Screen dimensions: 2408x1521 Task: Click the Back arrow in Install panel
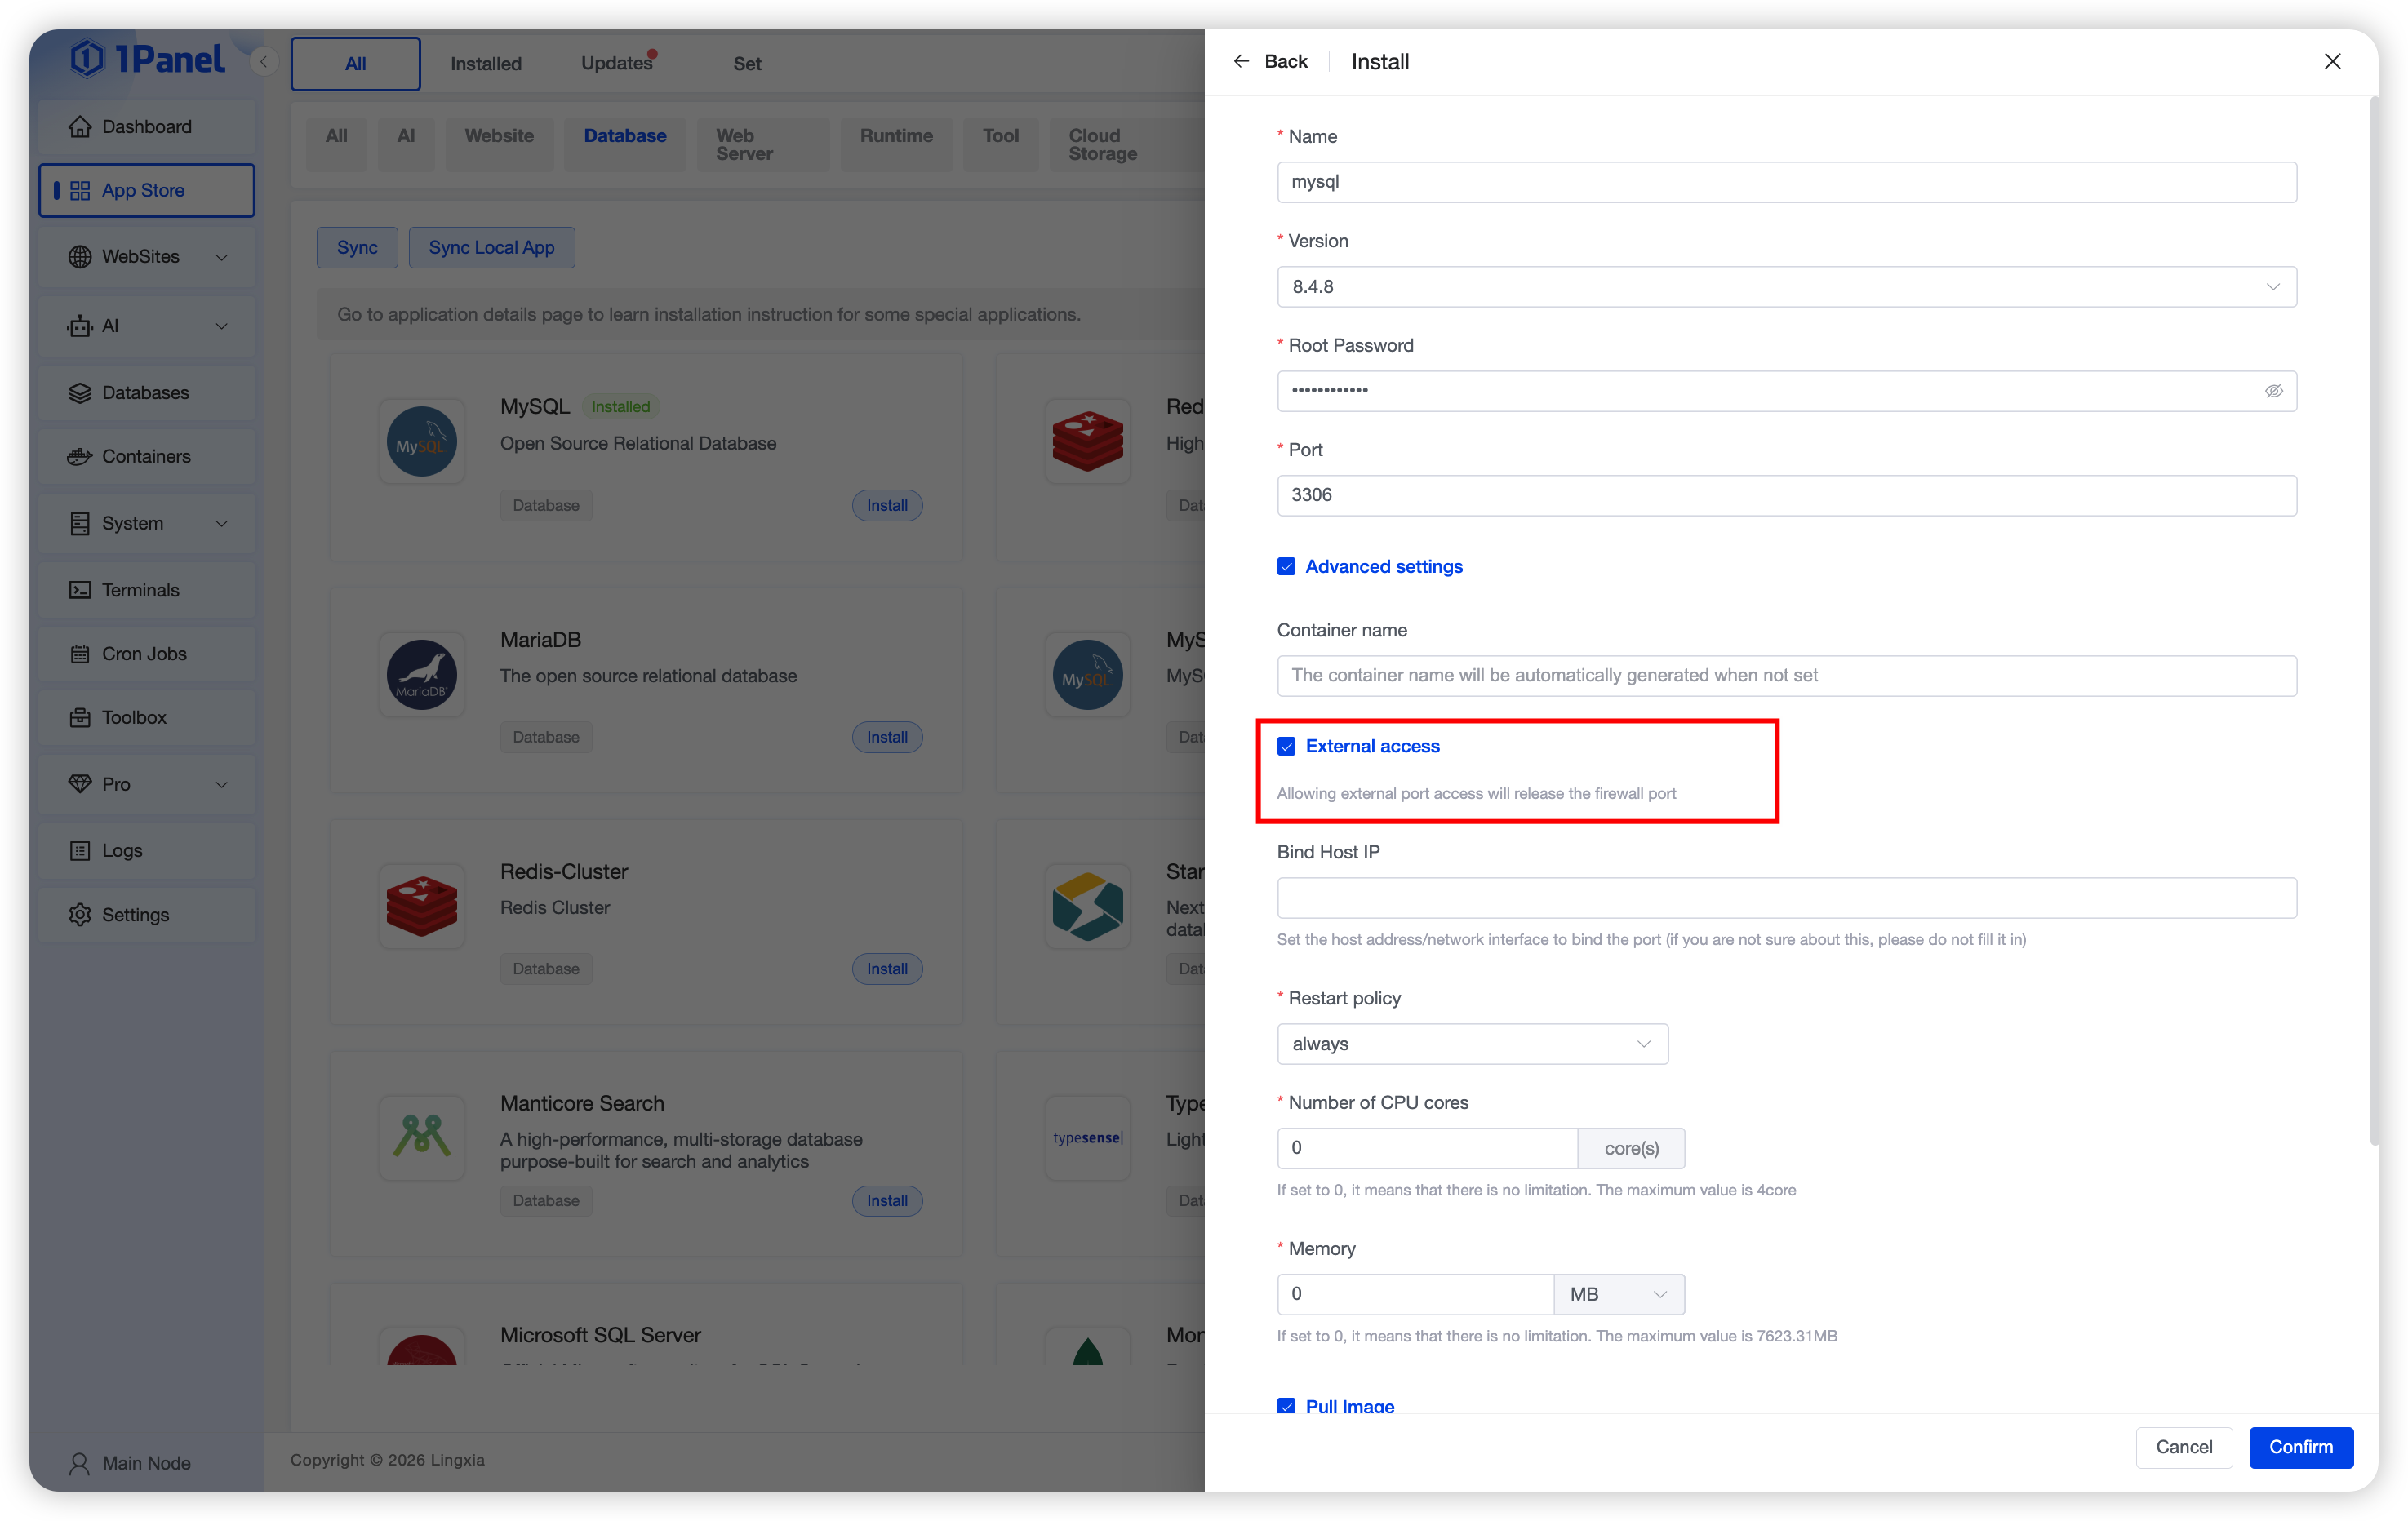(x=1241, y=62)
